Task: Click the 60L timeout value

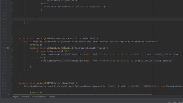Action: [x=113, y=86]
